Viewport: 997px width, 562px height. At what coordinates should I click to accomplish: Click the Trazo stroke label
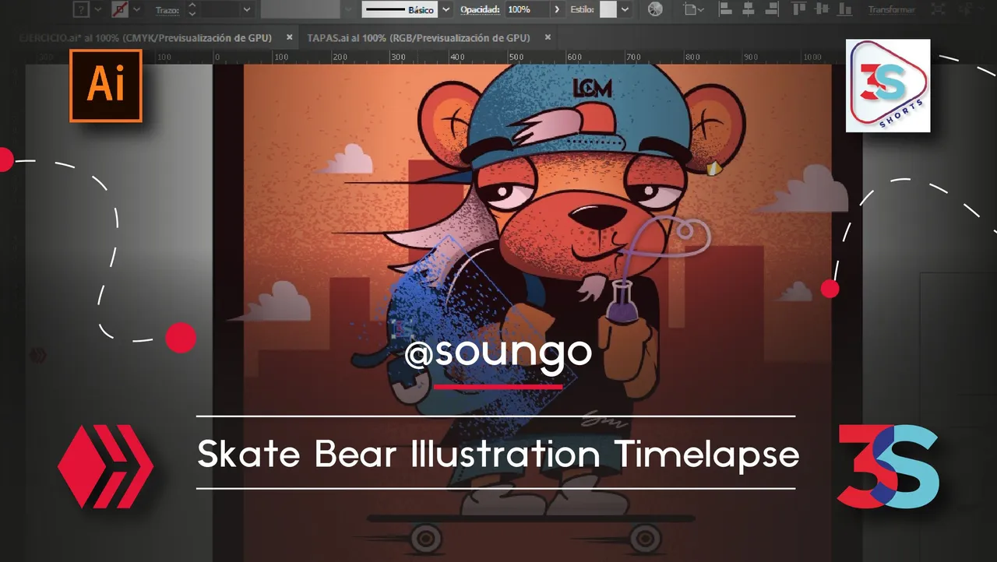click(x=167, y=10)
